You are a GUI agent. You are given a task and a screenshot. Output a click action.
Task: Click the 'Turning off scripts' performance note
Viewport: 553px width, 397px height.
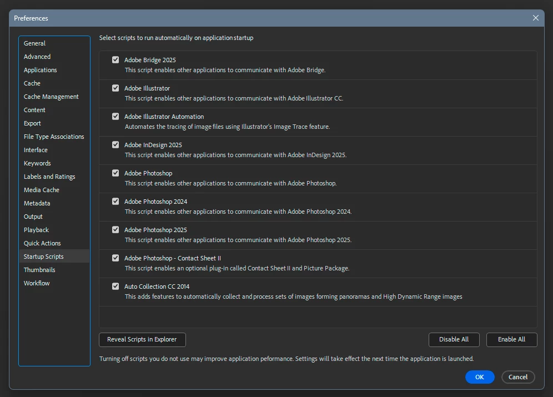286,359
